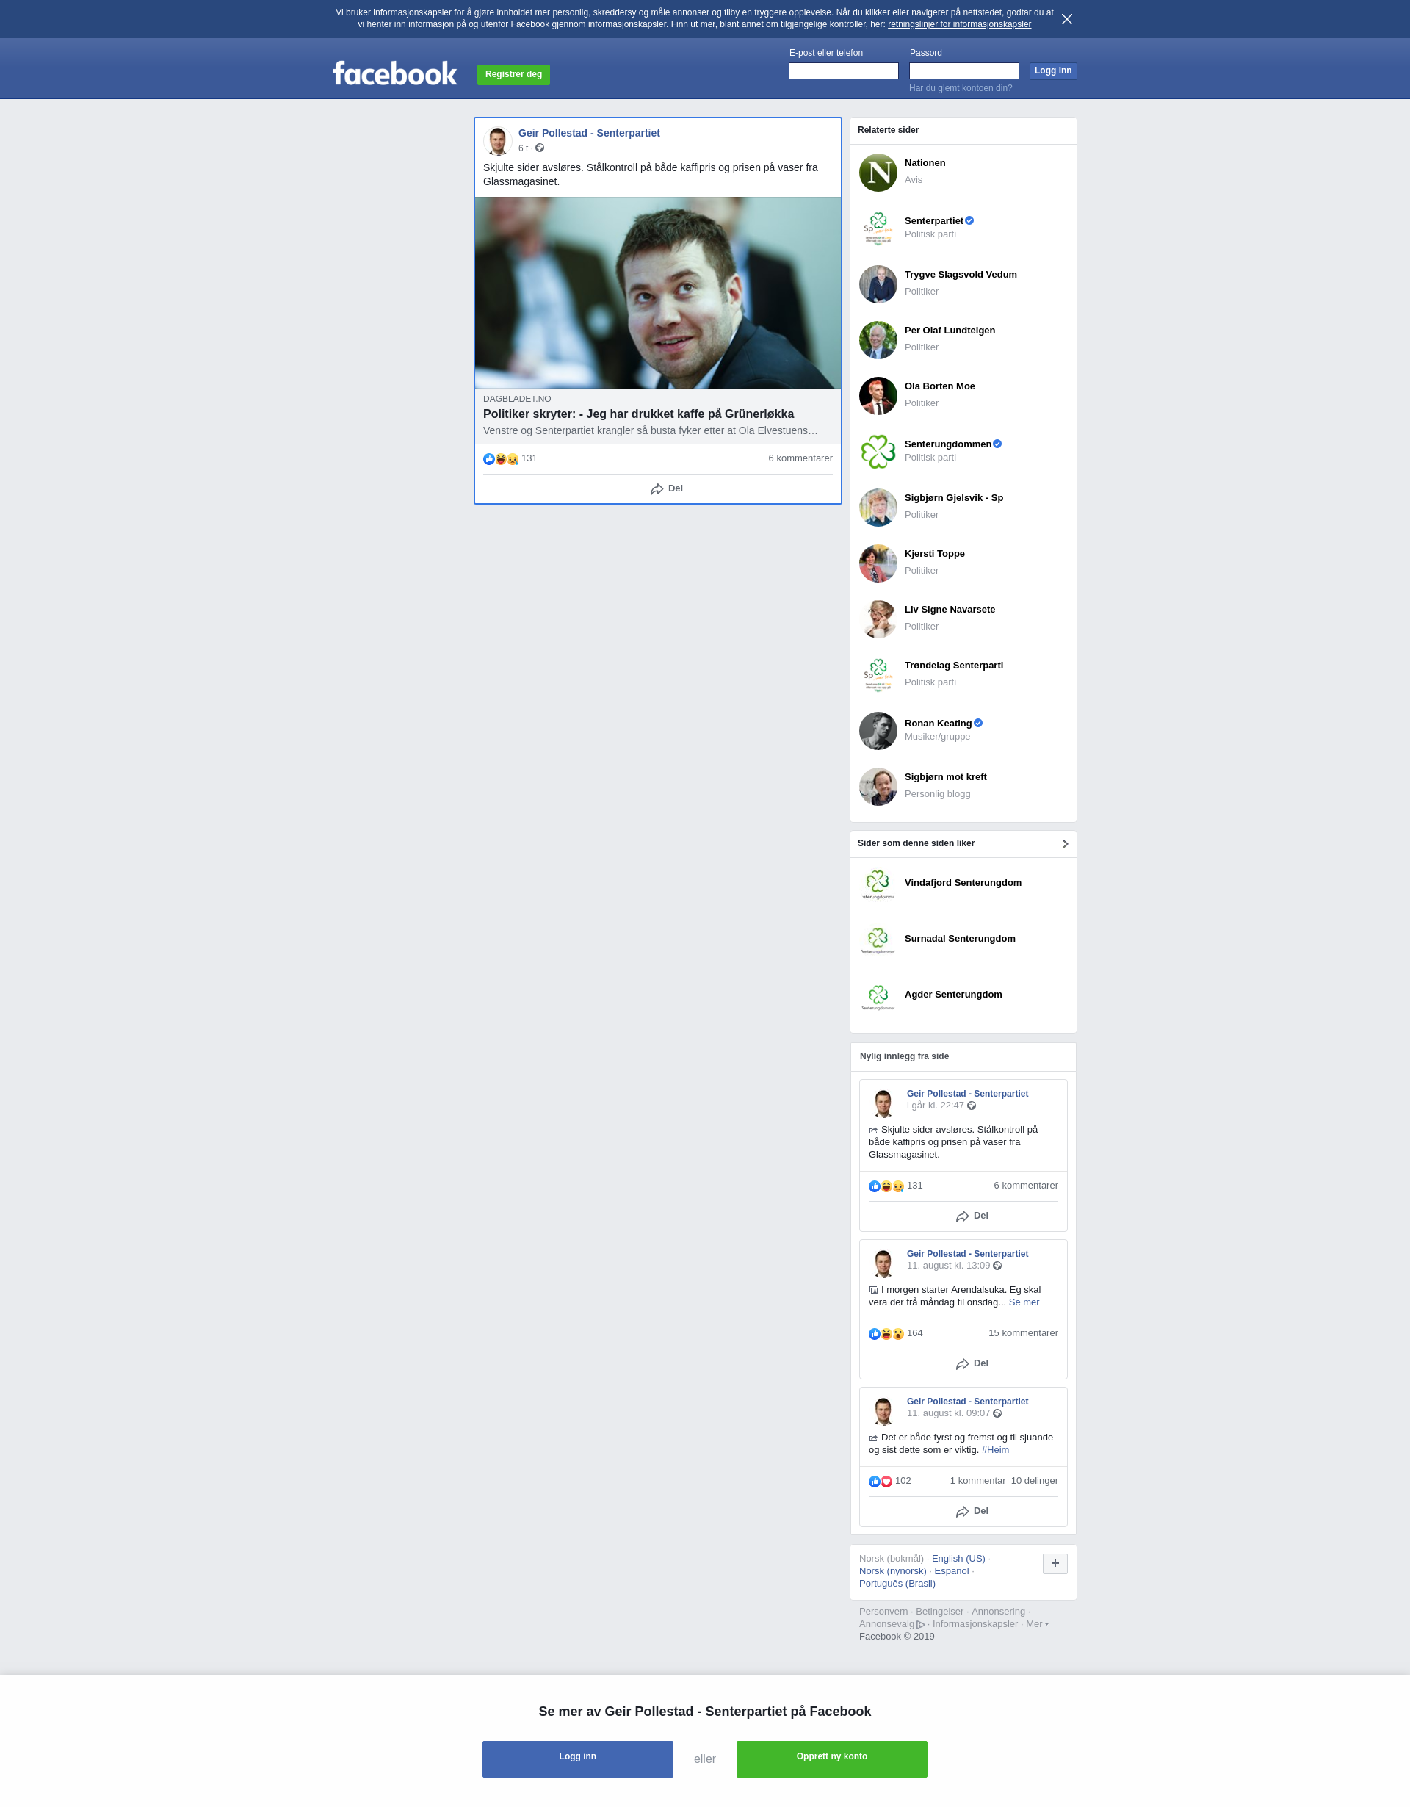This screenshot has height=1807, width=1410.
Task: Open Liv Signe Navarsete avatar
Action: pyautogui.click(x=878, y=619)
